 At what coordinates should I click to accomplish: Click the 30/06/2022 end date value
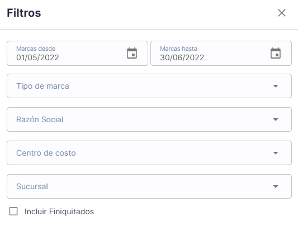tap(182, 57)
